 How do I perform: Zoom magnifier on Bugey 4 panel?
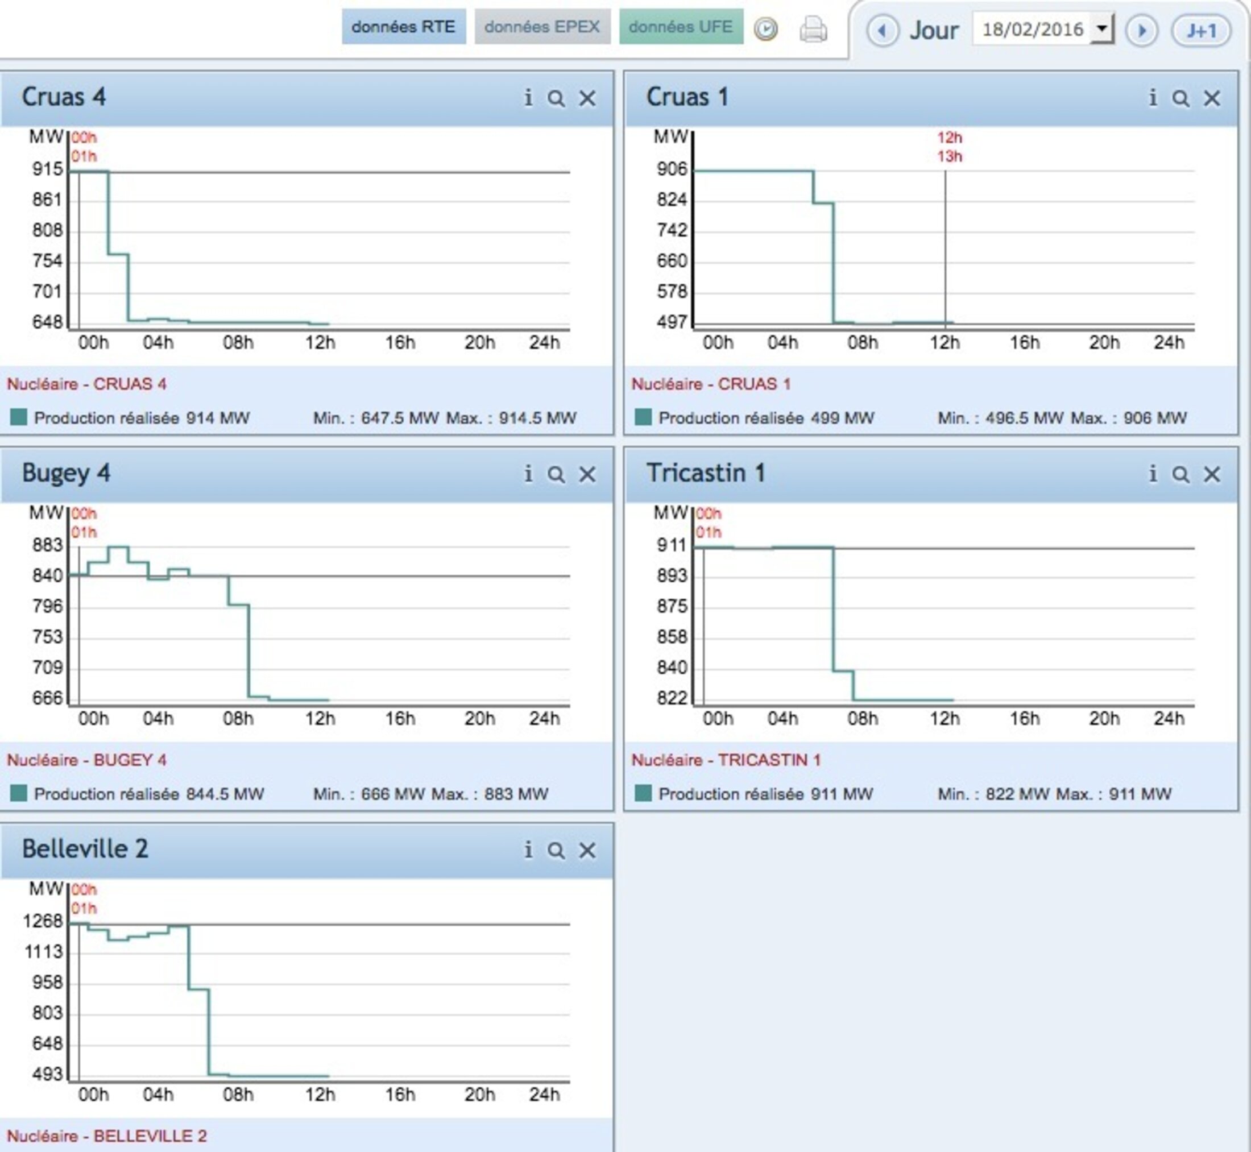coord(556,474)
